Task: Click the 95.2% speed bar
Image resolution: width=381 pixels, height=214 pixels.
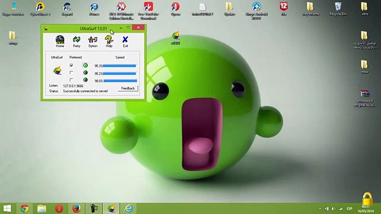Action: (120, 73)
